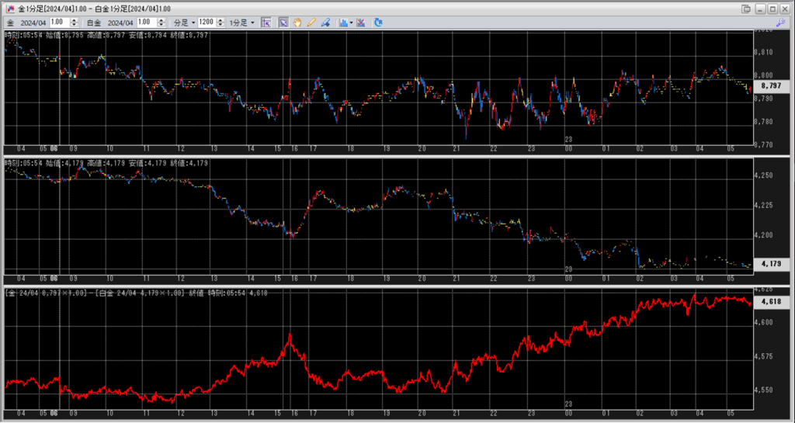Click the delete indicators icon
Viewport: 795px width, 423px height.
tap(362, 23)
